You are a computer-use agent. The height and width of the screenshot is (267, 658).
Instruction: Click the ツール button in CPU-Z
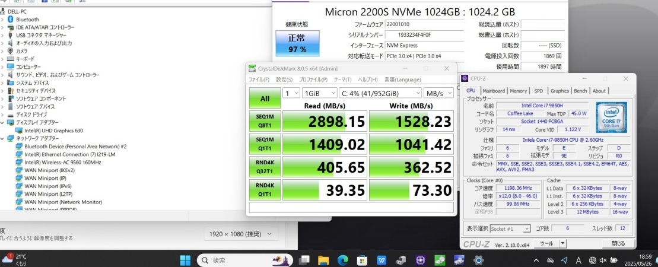point(546,243)
